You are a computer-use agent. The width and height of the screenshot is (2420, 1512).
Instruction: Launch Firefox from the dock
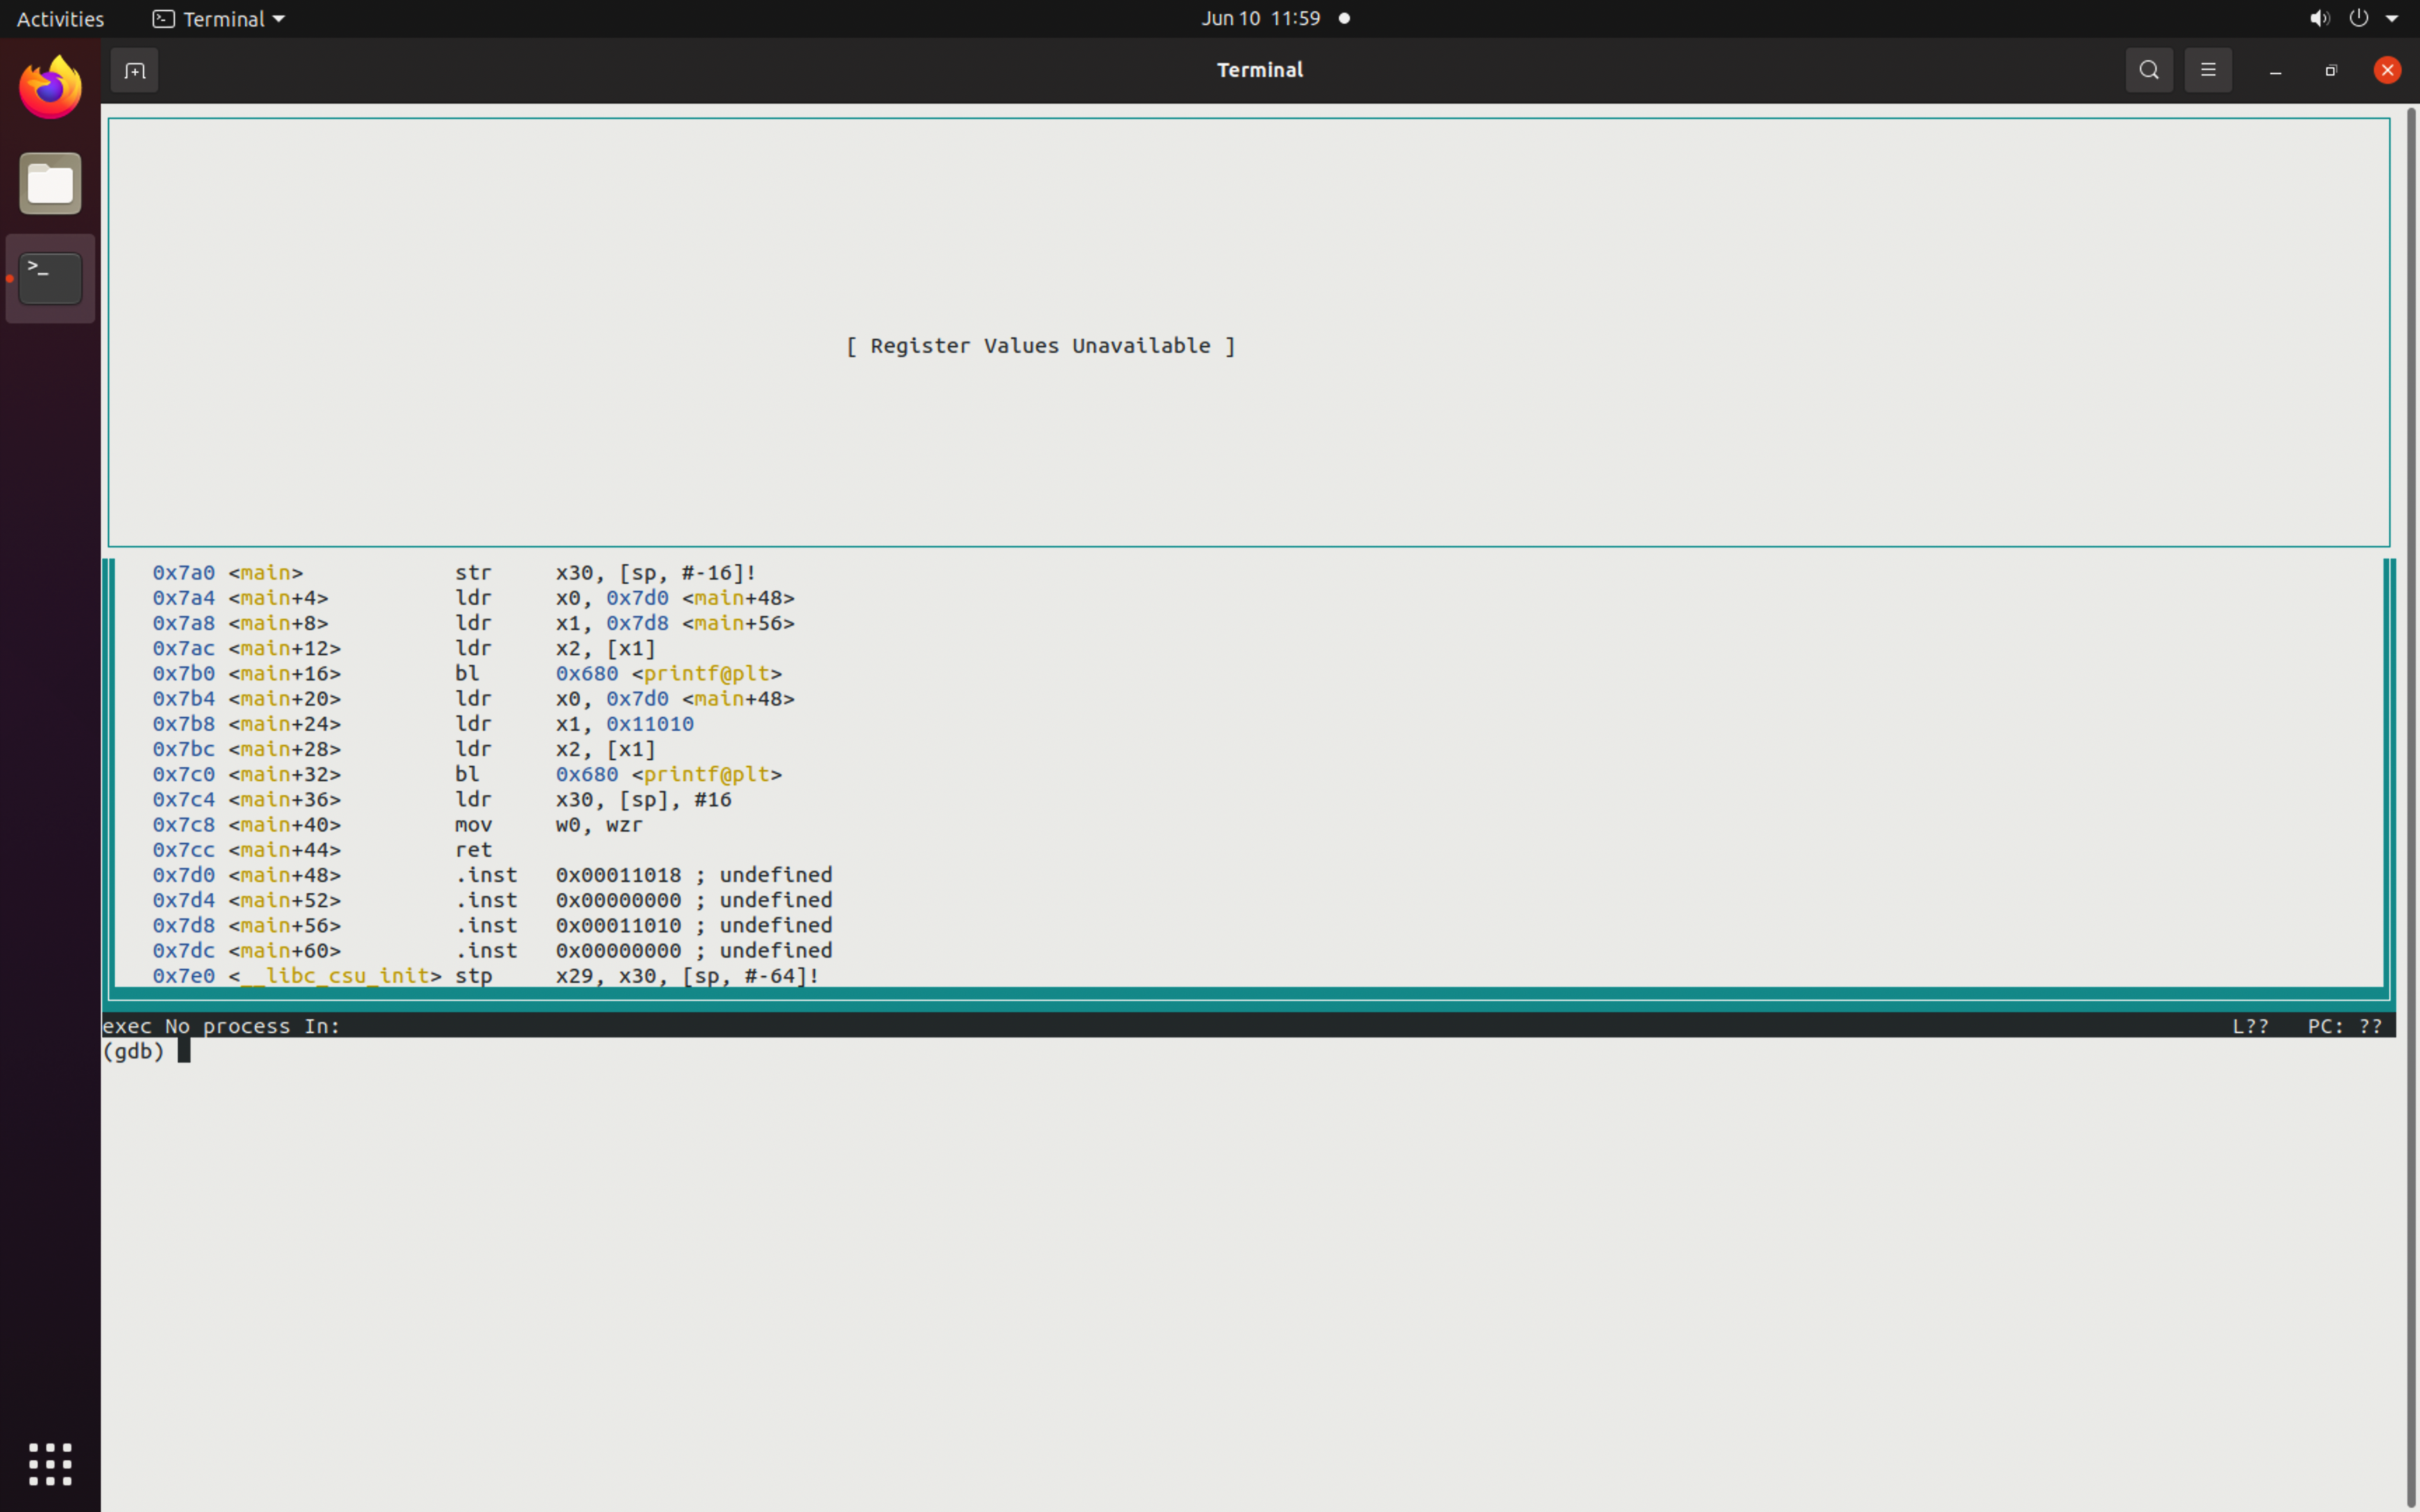pos(50,88)
